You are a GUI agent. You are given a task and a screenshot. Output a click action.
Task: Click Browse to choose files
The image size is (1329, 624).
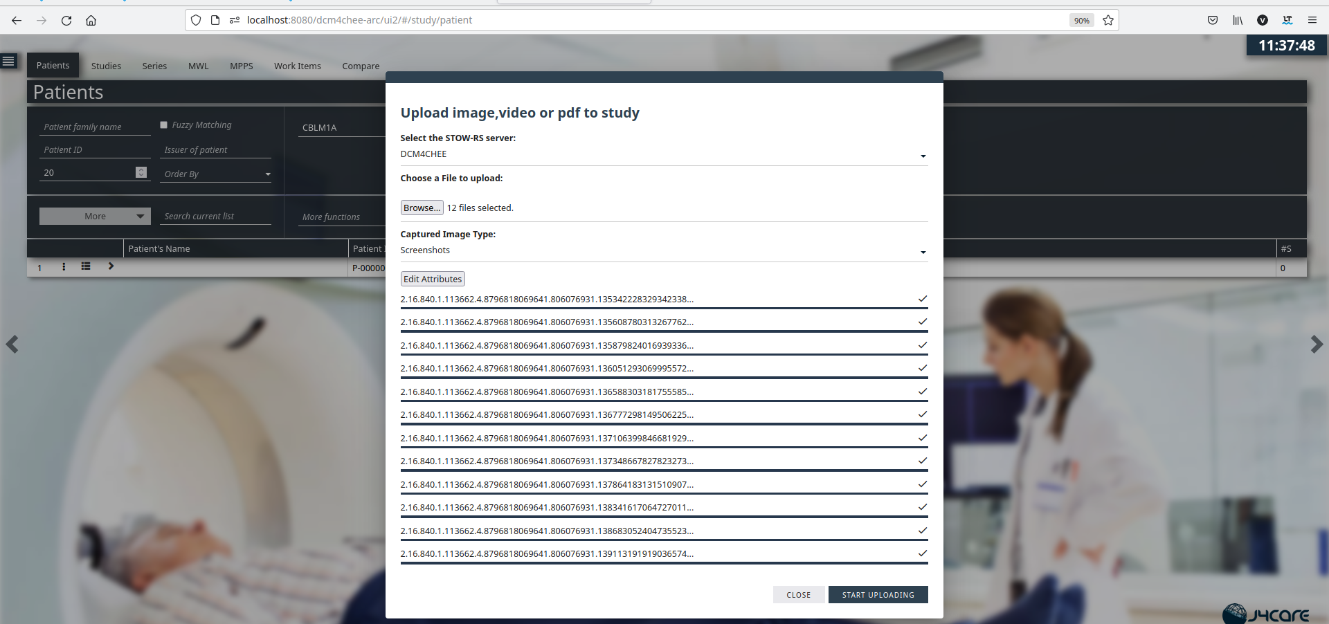pos(422,207)
